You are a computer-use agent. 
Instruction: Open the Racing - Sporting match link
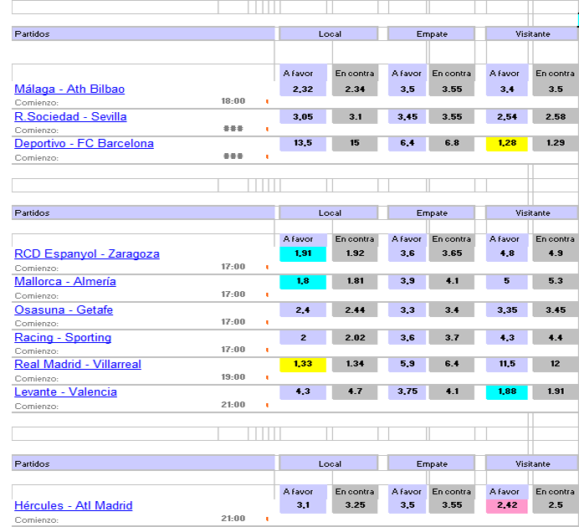[x=63, y=337]
